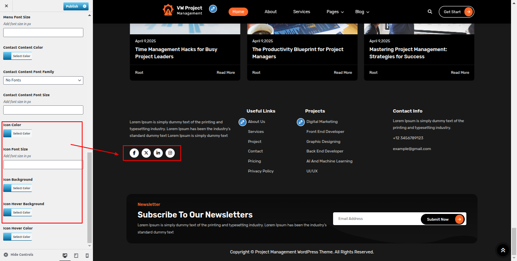Open the Services menu item
The image size is (517, 261).
tap(301, 12)
